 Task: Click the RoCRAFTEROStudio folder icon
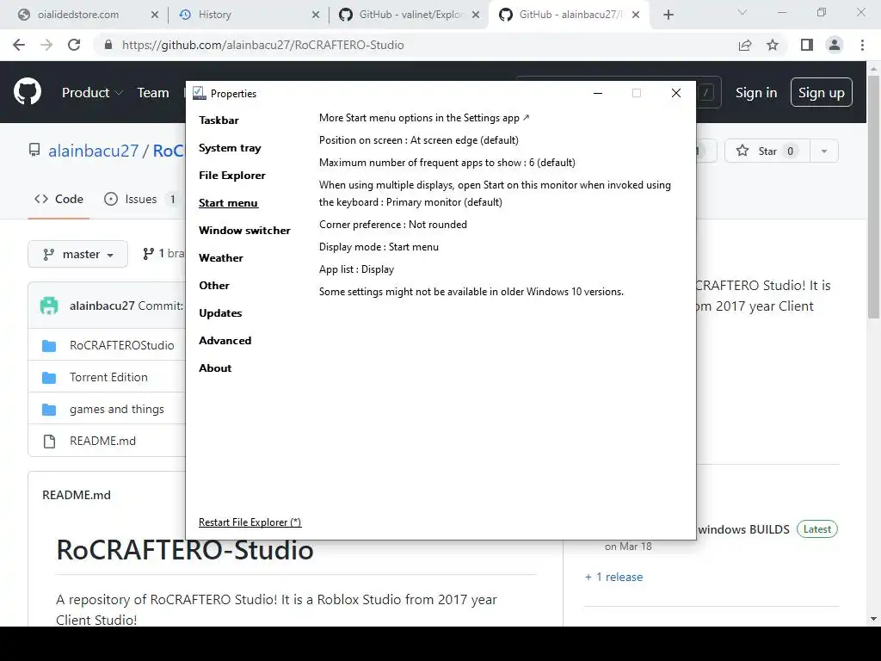point(49,345)
